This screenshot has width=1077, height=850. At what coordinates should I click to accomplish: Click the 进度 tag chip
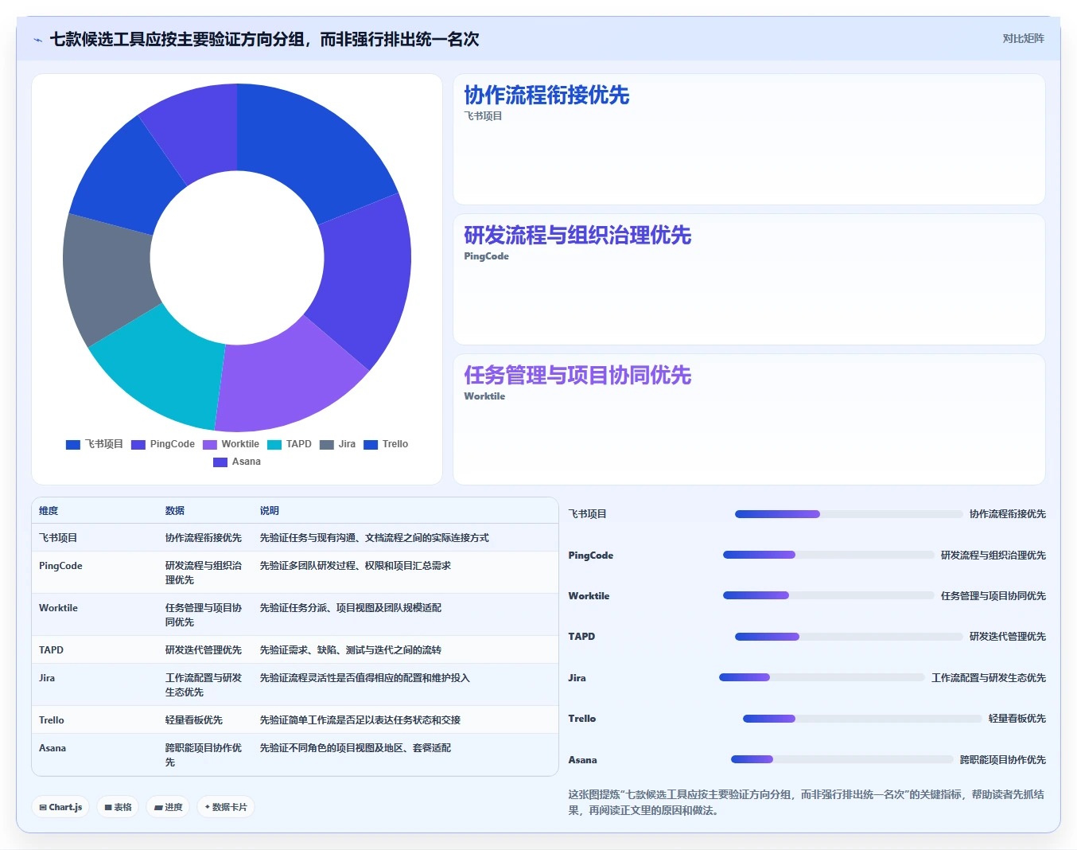(x=168, y=807)
